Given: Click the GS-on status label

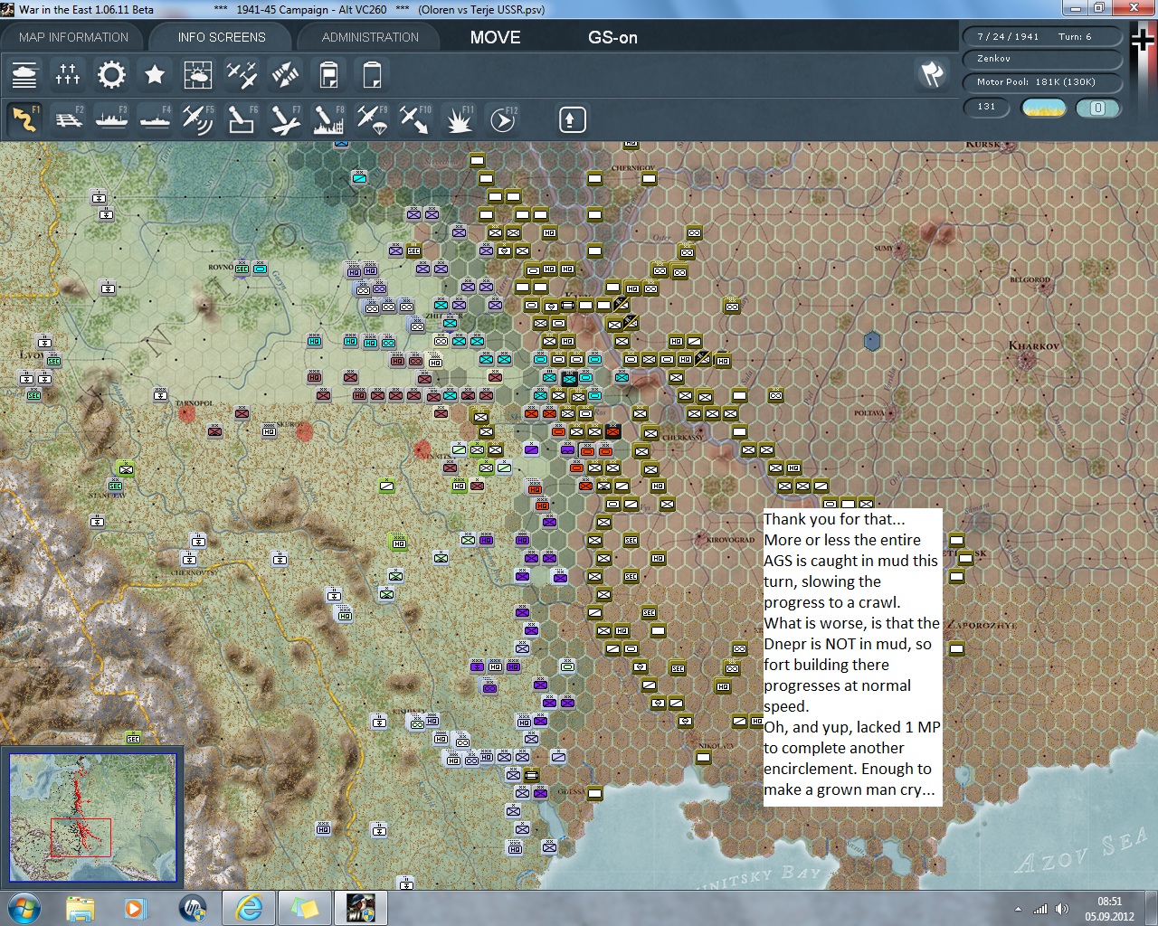Looking at the screenshot, I should tap(612, 37).
